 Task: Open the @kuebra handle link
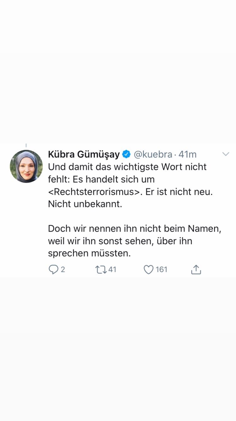[153, 154]
